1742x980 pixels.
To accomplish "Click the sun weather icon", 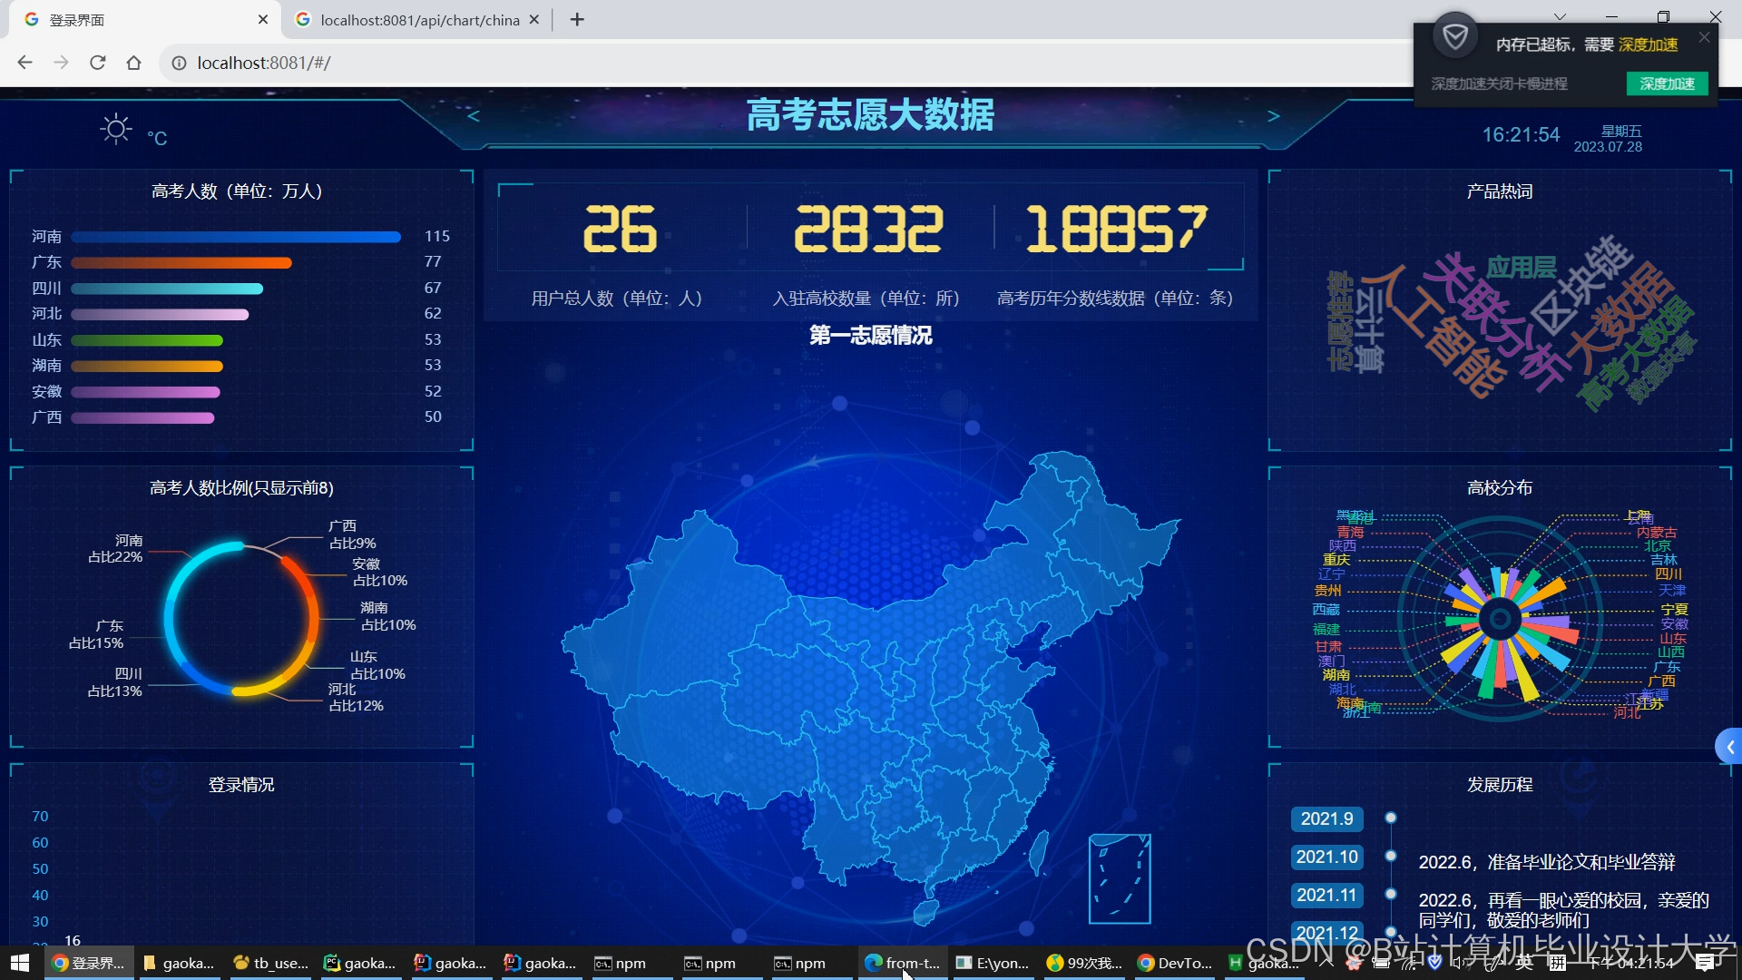I will (x=116, y=130).
